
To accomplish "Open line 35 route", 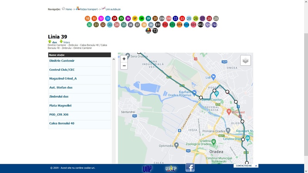I will coord(124,25).
